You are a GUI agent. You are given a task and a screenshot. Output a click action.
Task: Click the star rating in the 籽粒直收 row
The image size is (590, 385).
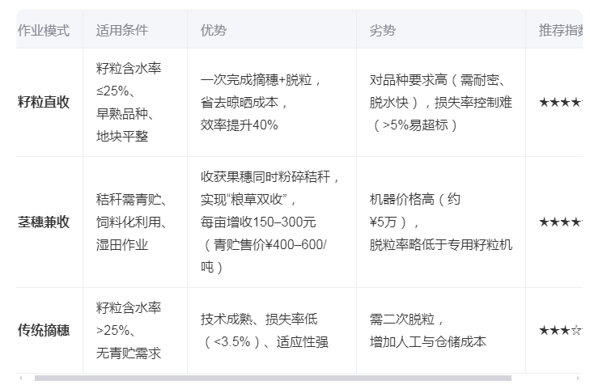coord(560,103)
